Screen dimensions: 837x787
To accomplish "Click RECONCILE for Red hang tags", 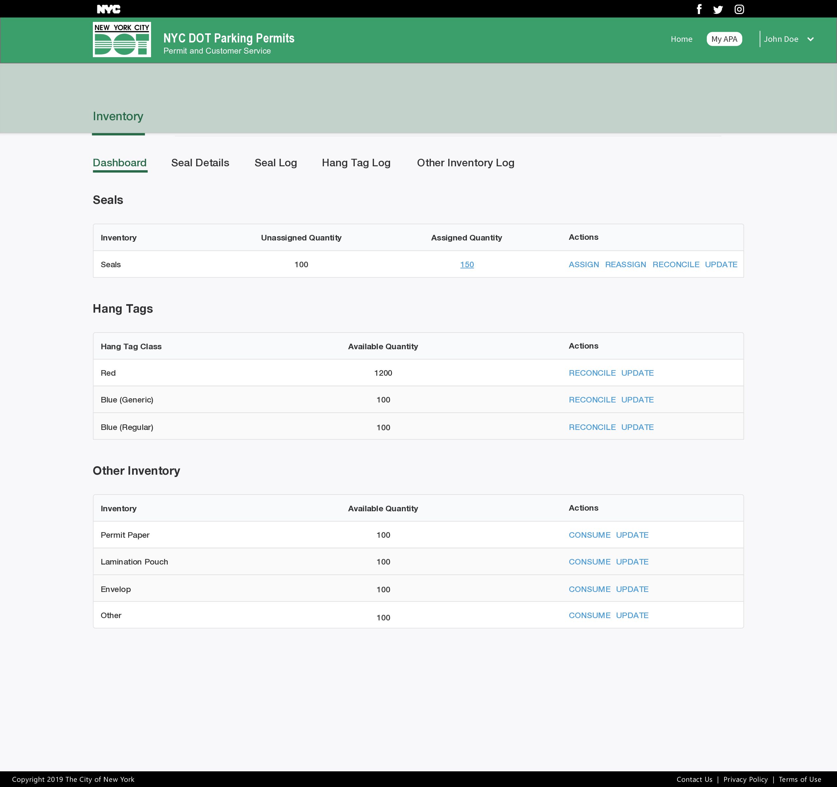I will pos(592,373).
